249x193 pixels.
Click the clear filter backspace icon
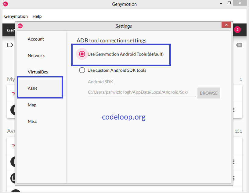[x=239, y=45]
